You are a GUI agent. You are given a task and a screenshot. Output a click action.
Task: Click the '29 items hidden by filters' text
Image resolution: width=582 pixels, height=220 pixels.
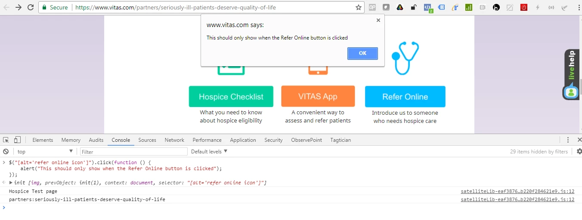coord(539,152)
